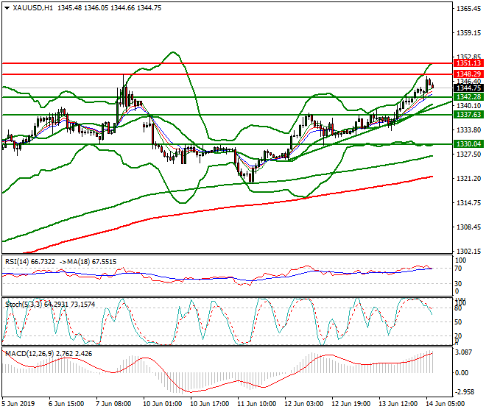Screen dimensions: 486x412
Task: Click the 1344.75 current price label
Action: coord(468,88)
